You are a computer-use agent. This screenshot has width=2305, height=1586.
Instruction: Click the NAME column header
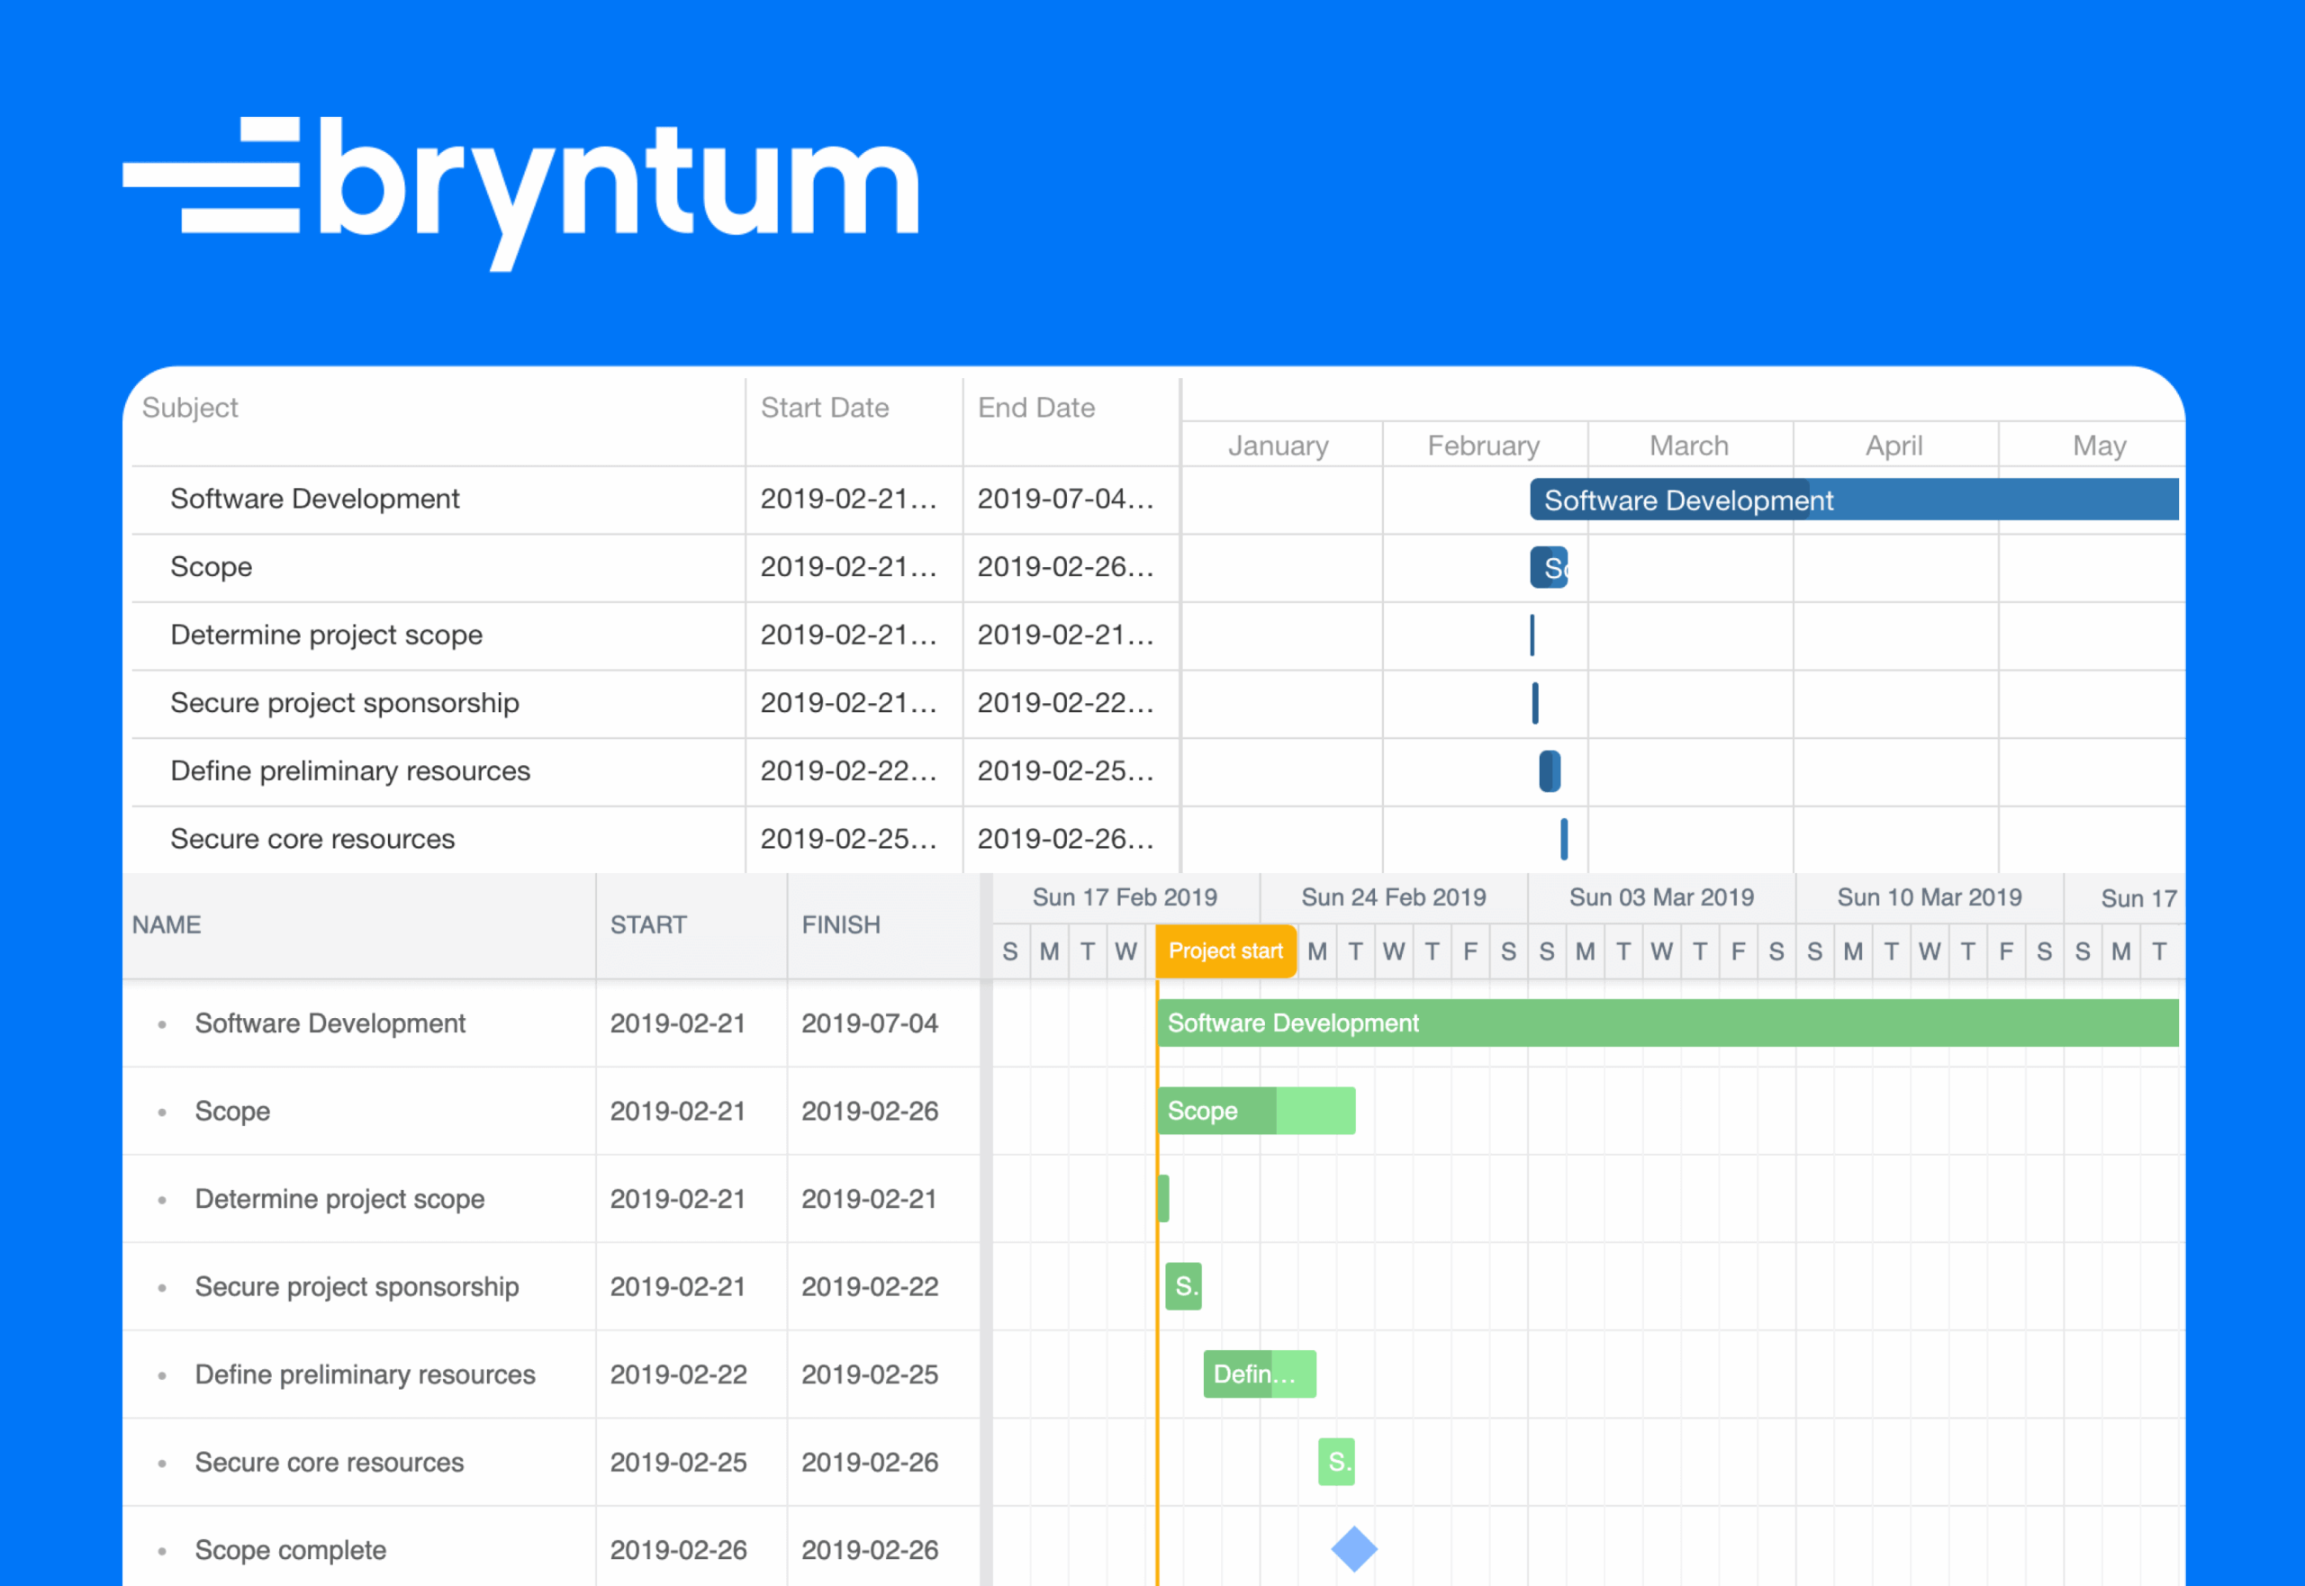165,924
